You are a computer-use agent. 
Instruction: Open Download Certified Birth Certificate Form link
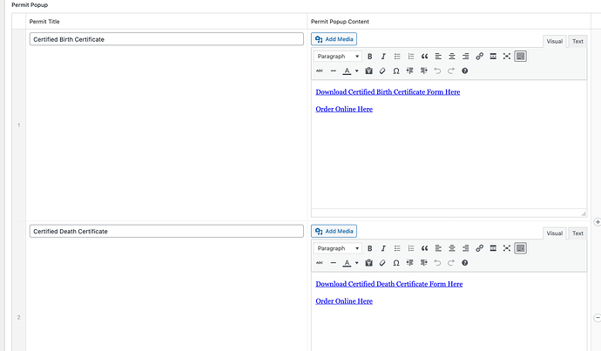388,92
